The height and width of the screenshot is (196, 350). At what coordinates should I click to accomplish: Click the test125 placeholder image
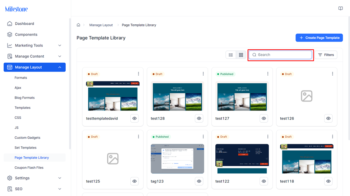113,159
